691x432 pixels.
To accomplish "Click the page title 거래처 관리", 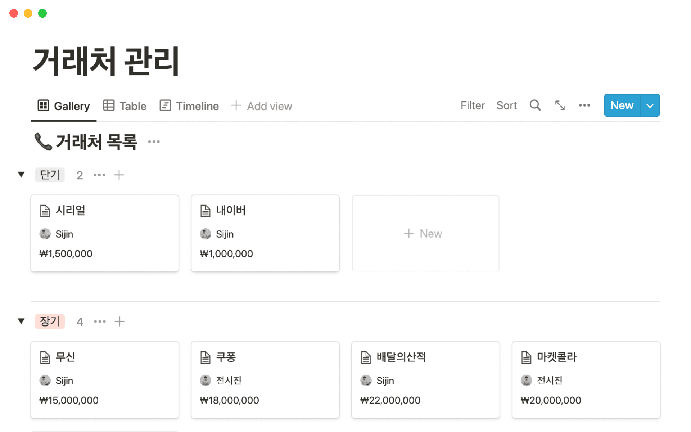I will [x=106, y=61].
